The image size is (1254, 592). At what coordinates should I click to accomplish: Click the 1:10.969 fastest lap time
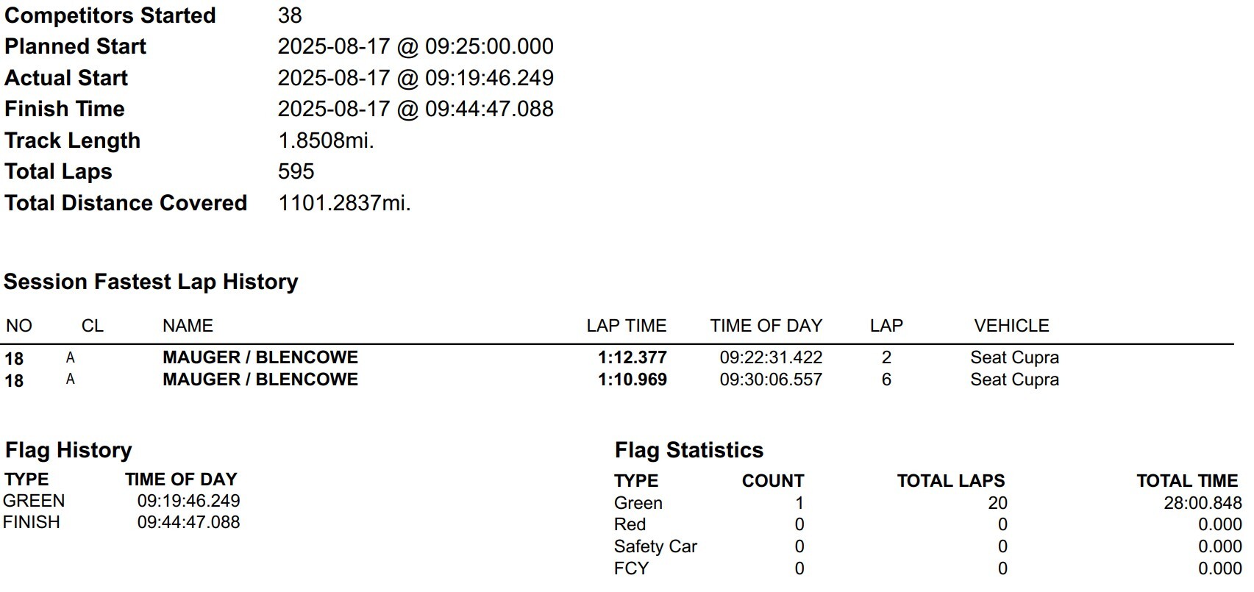tap(633, 379)
